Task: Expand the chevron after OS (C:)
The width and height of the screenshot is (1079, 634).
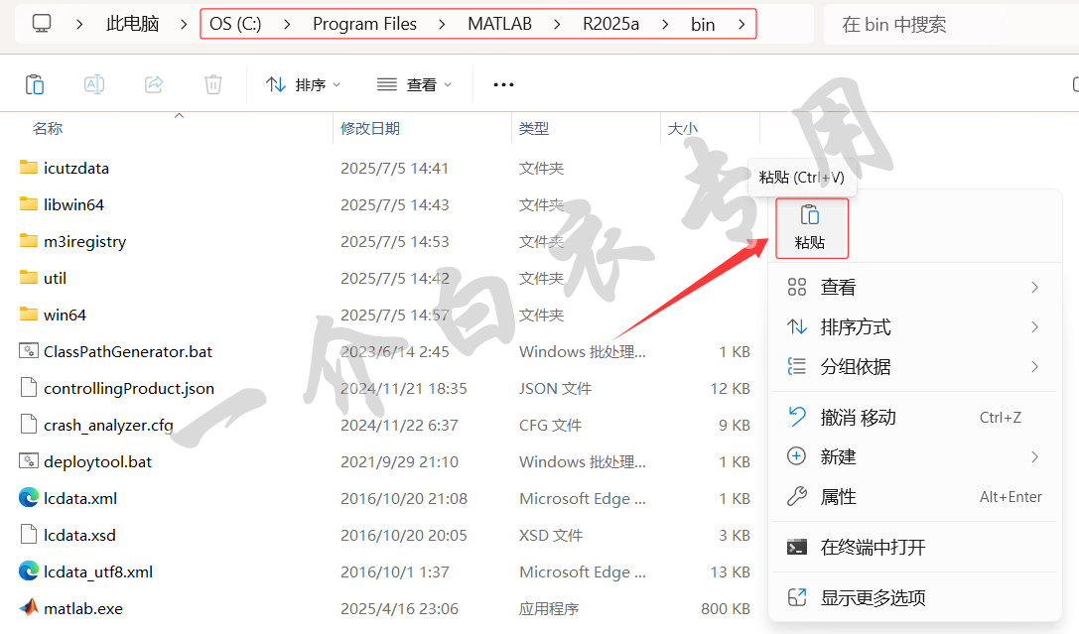Action: point(287,24)
